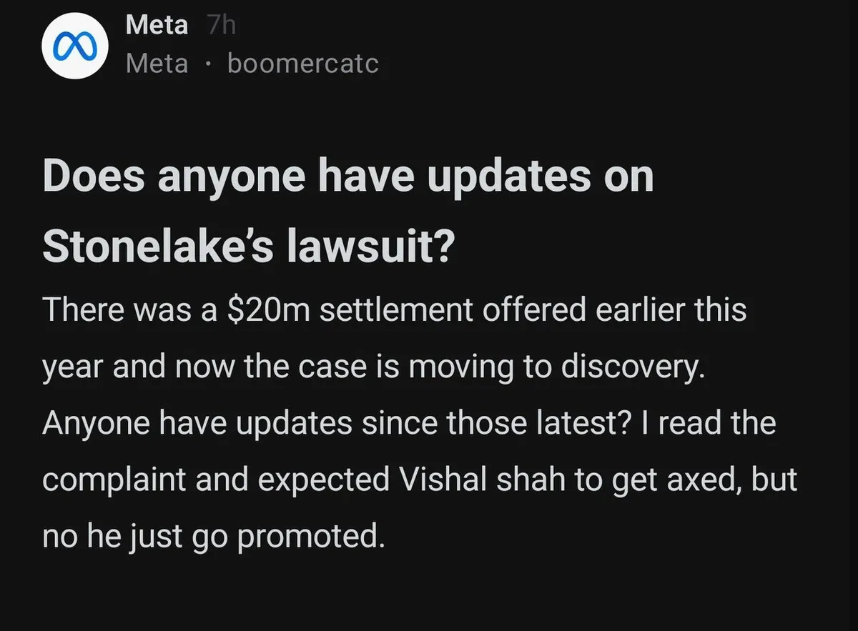Viewport: 858px width, 631px height.
Task: Select the gray Meta company label
Action: point(157,64)
